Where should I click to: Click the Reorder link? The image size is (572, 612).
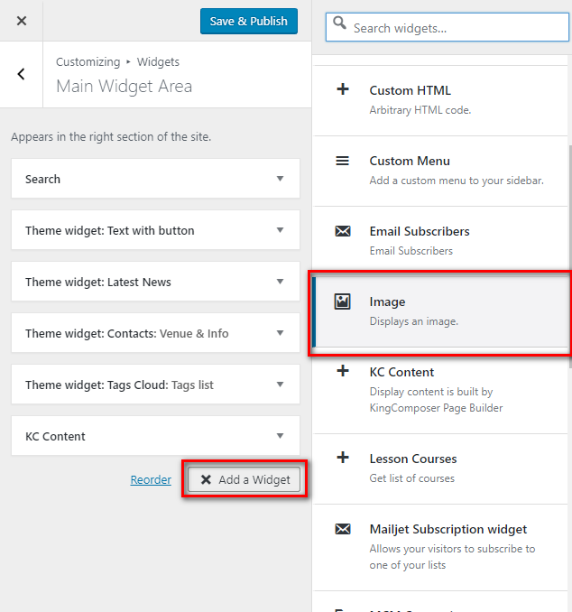151,480
